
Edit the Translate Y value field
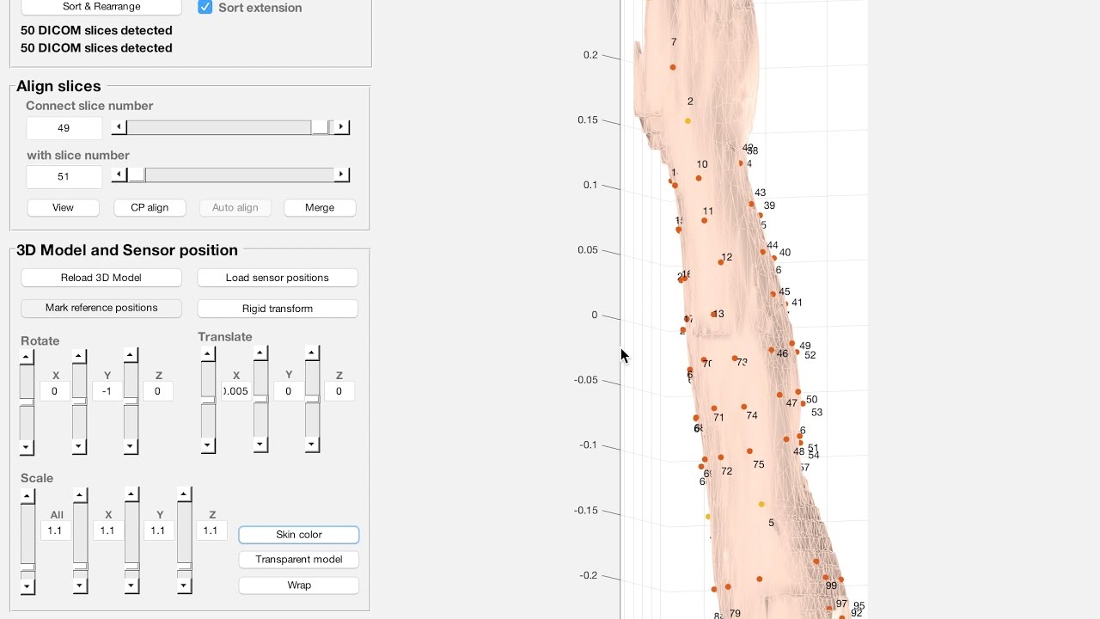(x=288, y=391)
